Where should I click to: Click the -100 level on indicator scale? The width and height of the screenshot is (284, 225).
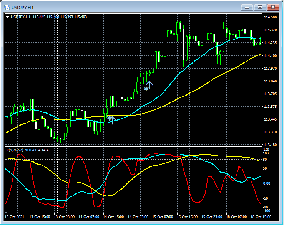click(x=267, y=211)
